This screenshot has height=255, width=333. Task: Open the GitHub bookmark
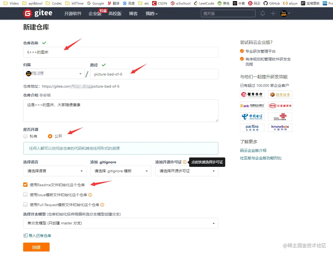click(x=272, y=3)
